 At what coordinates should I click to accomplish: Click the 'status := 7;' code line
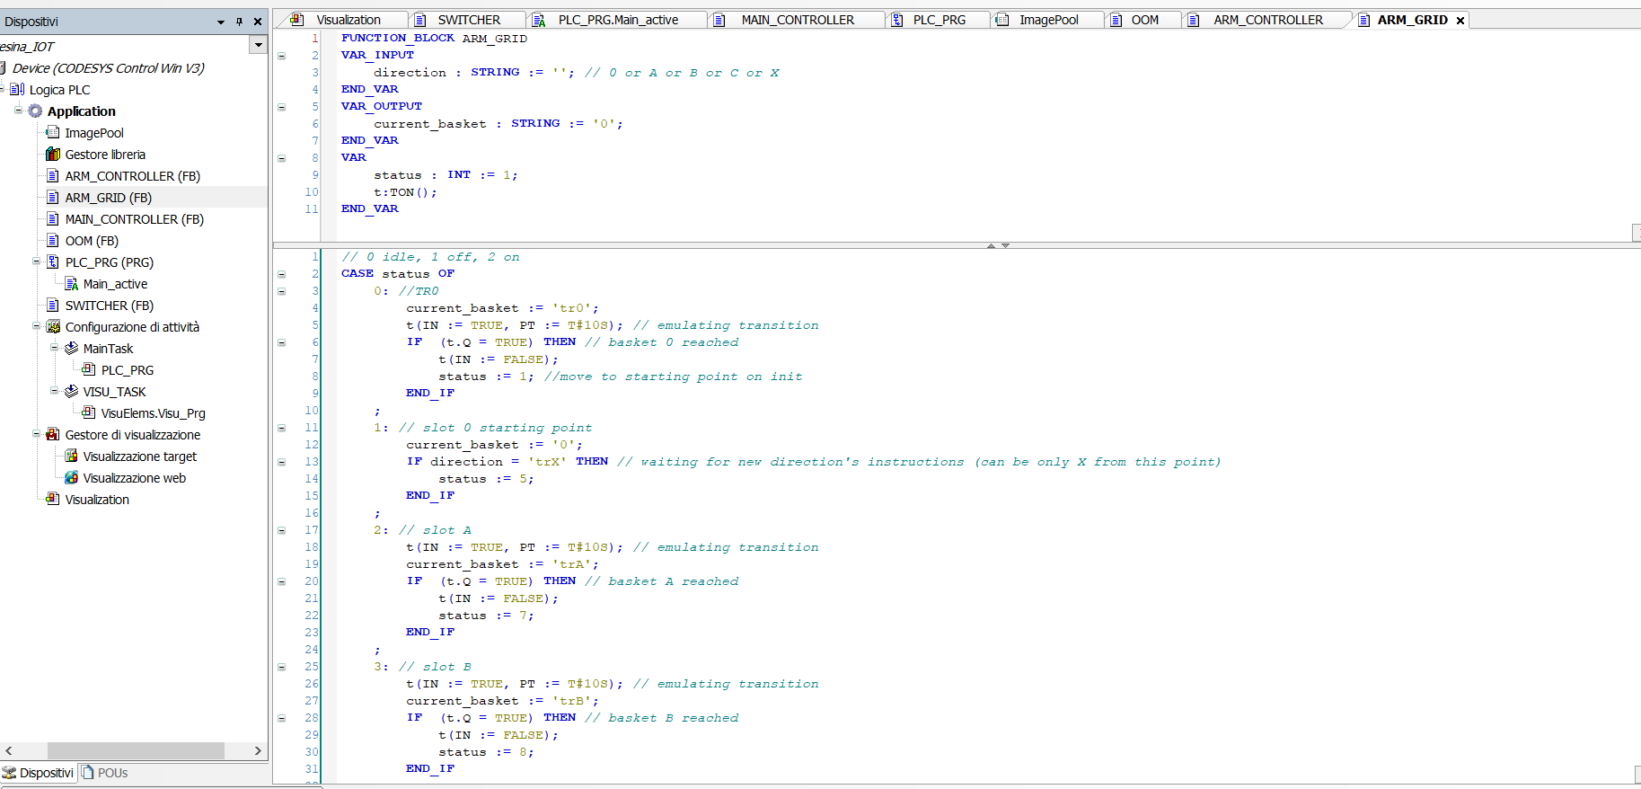click(x=486, y=616)
